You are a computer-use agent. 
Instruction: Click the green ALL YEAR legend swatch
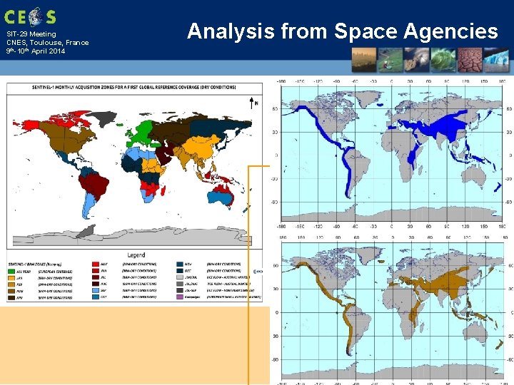[11, 272]
